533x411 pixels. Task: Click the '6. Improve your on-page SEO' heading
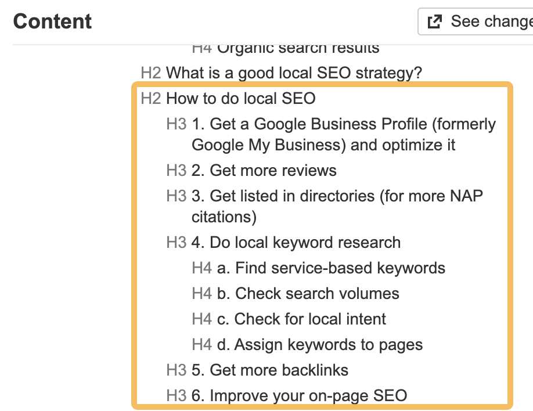[x=299, y=396]
